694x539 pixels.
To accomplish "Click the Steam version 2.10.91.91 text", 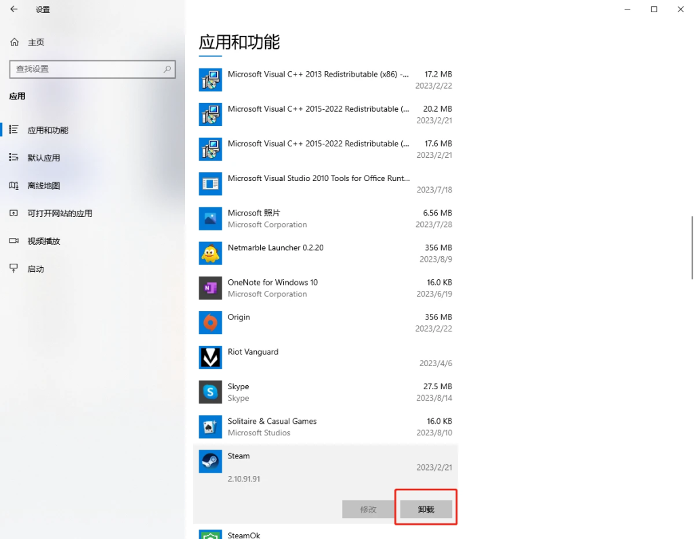I will tap(244, 479).
